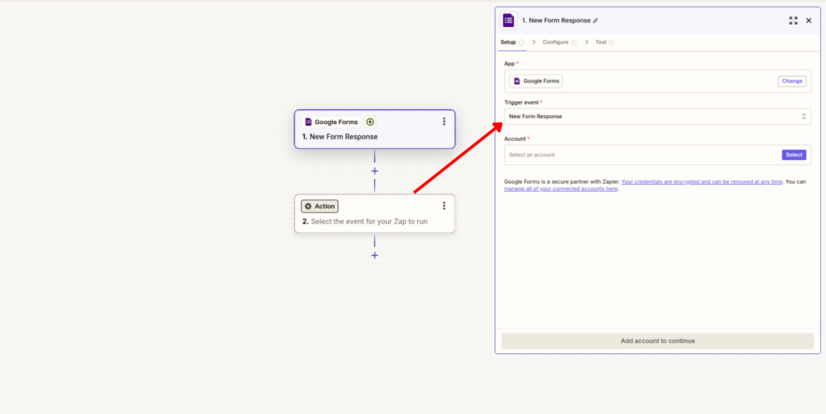826x414 pixels.
Task: Open three-dot menu on Action step
Action: tap(444, 206)
